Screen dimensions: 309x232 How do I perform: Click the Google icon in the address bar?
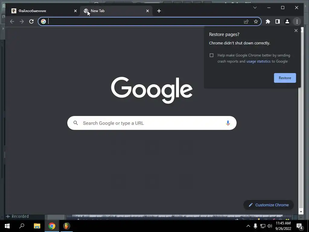[43, 21]
